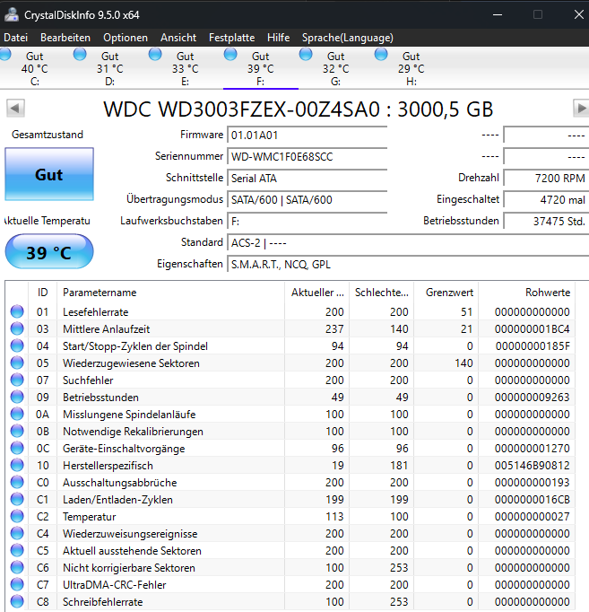Click the status orb of Geräte-Einschaltvorgänge
The image size is (589, 612).
(17, 448)
